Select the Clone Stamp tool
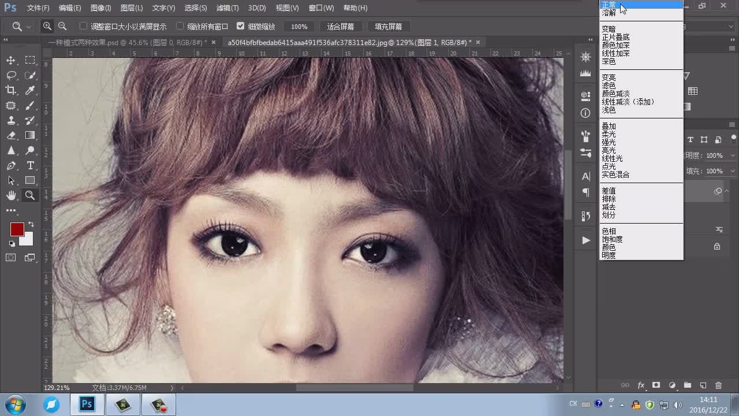 (x=11, y=120)
